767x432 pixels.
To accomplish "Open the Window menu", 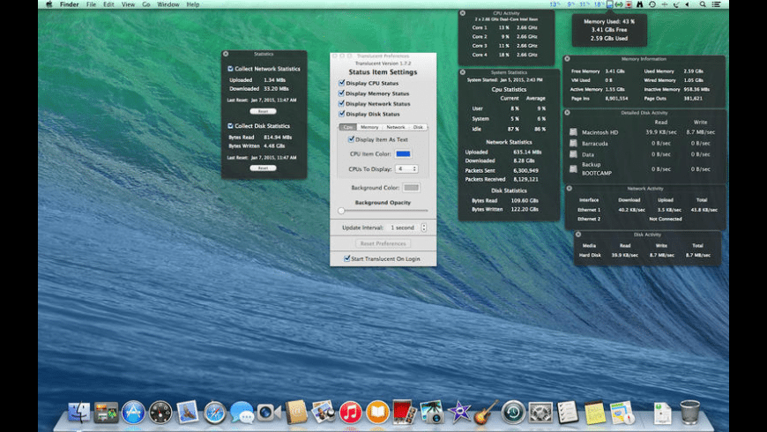I will [168, 4].
